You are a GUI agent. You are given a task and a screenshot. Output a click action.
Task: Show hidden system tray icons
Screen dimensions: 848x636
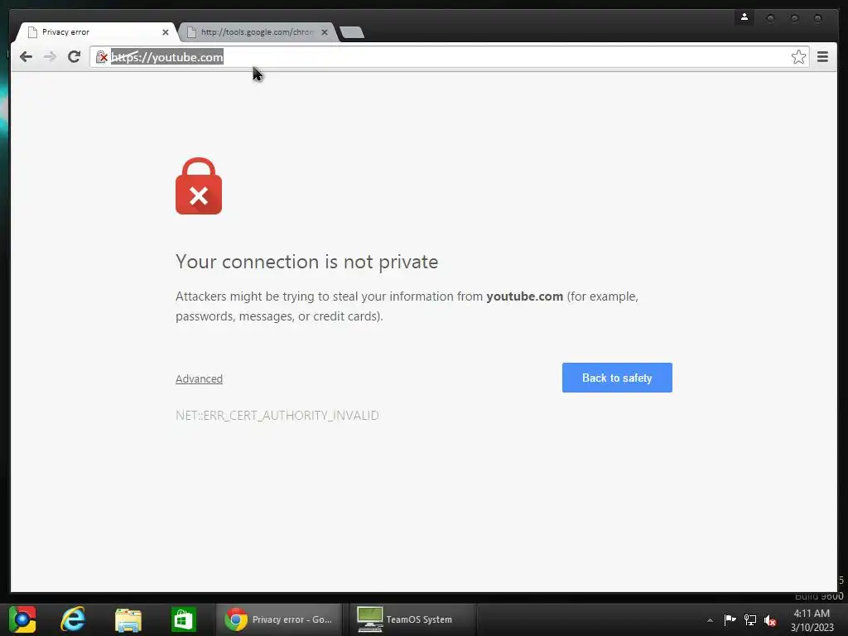[x=710, y=620]
